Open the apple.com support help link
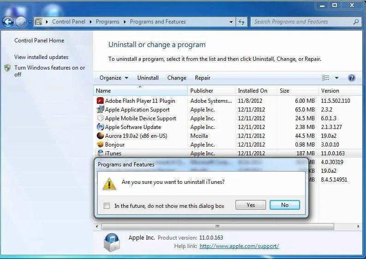Screen dimensions: 366x259 (x=239, y=246)
